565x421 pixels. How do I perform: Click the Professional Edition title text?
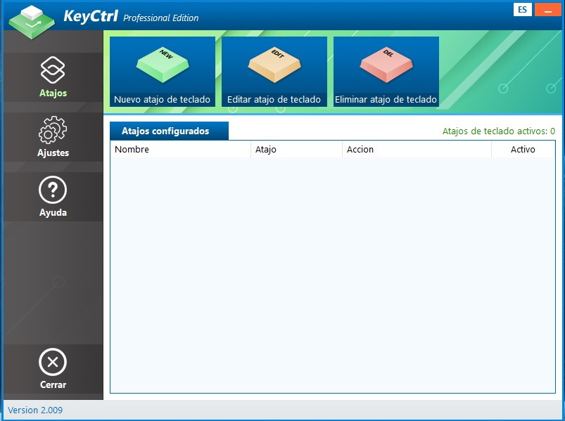(160, 18)
